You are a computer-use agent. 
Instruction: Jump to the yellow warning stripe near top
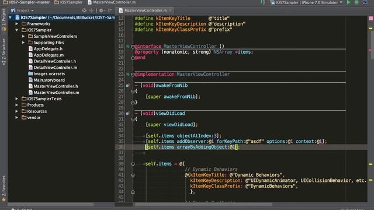click(370, 29)
